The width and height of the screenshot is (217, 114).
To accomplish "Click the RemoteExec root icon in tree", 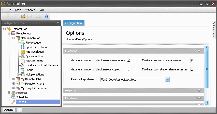I will click(9, 29).
